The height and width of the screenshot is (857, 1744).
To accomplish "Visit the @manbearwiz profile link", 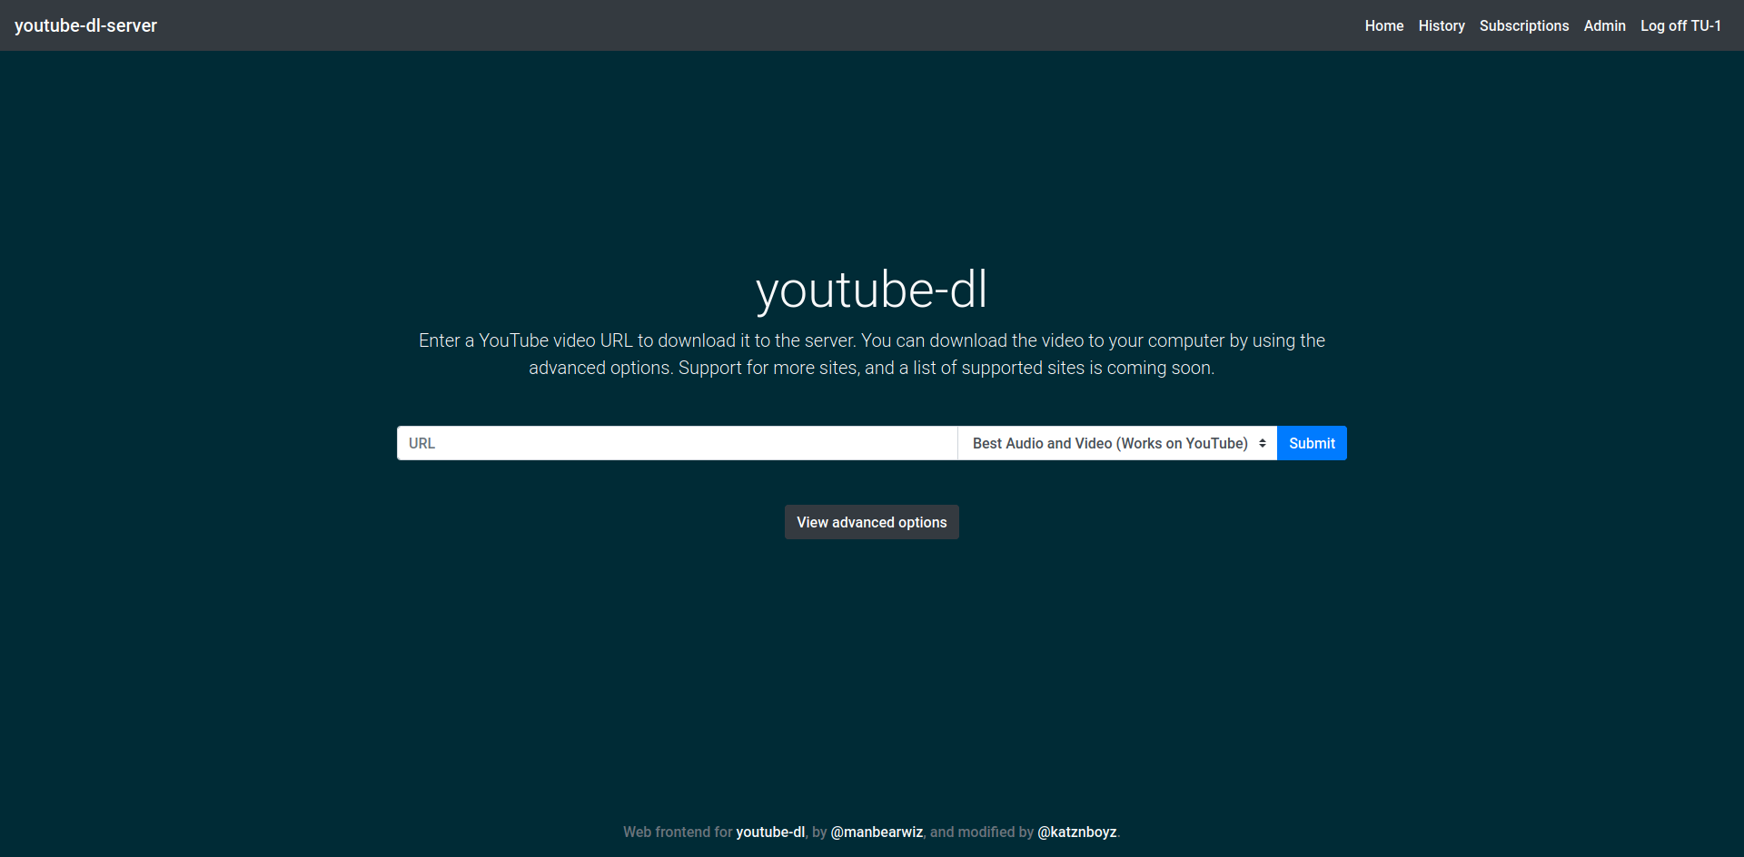I will [x=877, y=832].
